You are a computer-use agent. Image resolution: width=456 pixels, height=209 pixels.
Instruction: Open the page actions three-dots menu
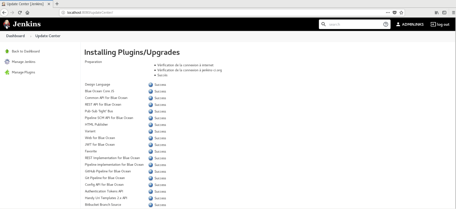(388, 12)
